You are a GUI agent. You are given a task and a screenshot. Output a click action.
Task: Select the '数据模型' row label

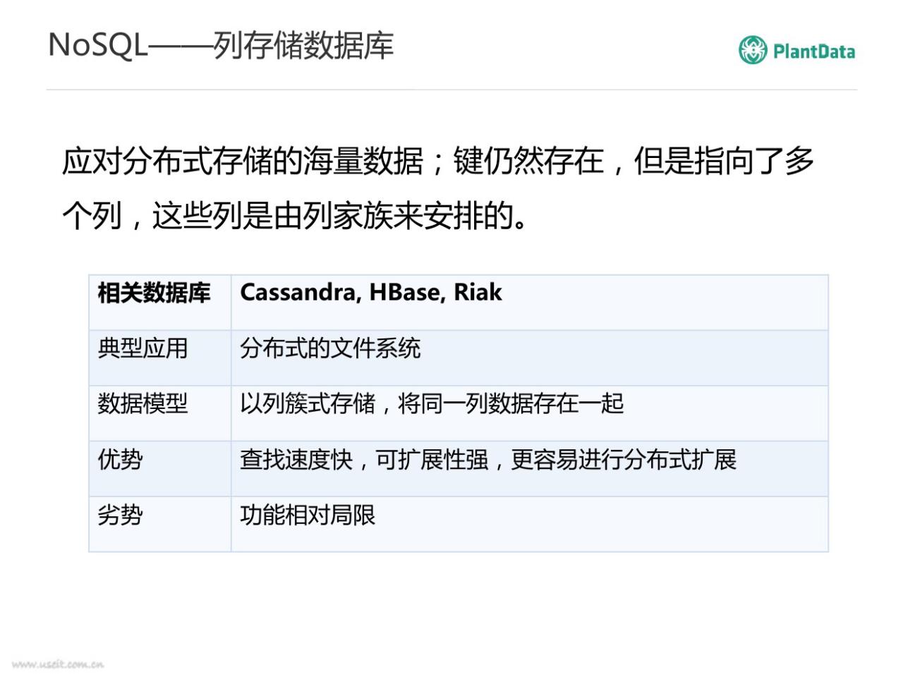click(143, 404)
